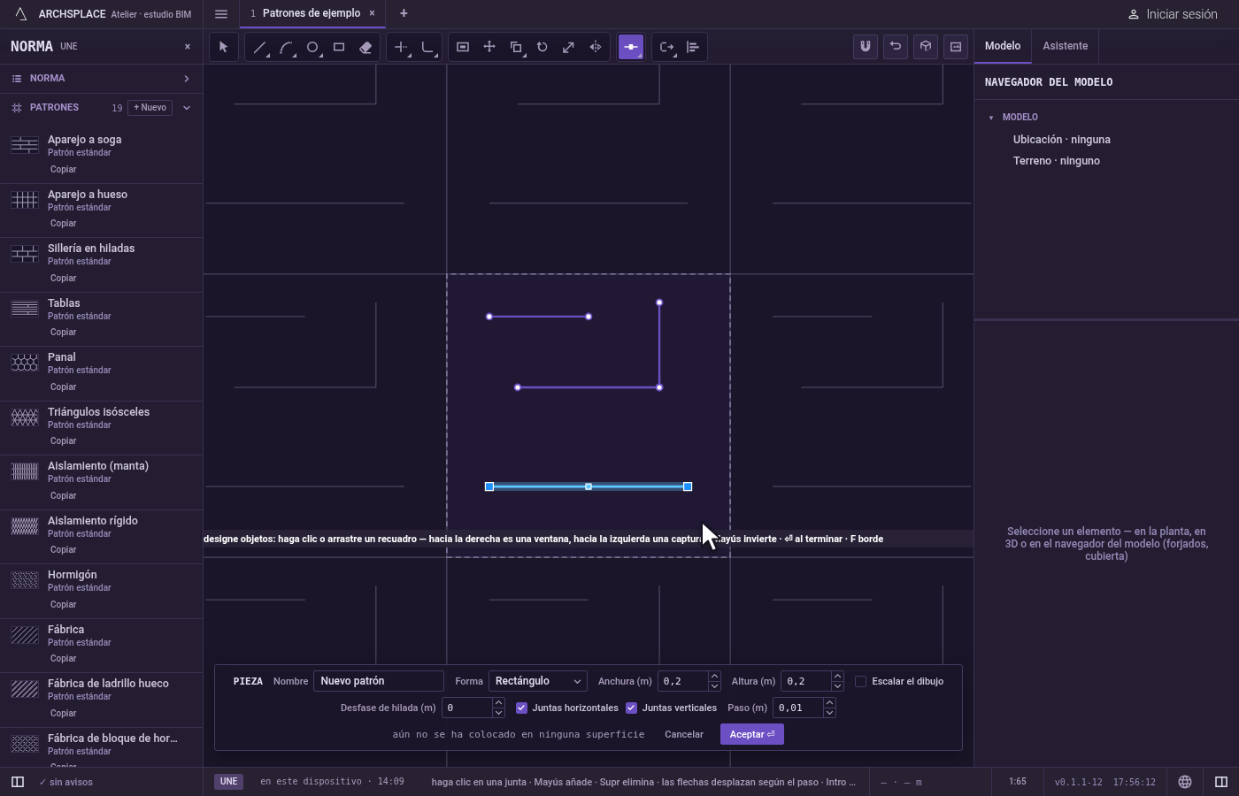Click the globe language icon
The height and width of the screenshot is (796, 1239).
(1185, 782)
